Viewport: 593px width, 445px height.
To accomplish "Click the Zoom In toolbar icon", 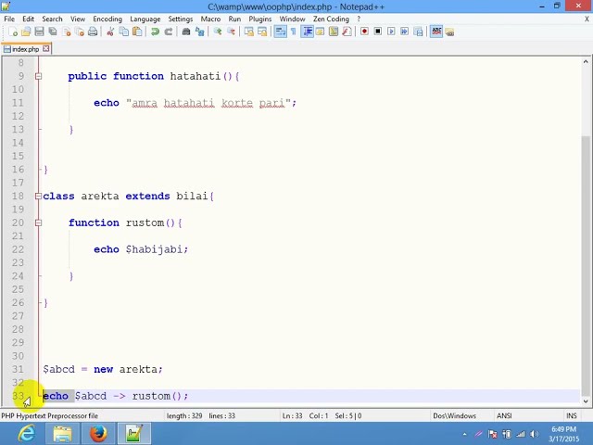I will (218, 32).
